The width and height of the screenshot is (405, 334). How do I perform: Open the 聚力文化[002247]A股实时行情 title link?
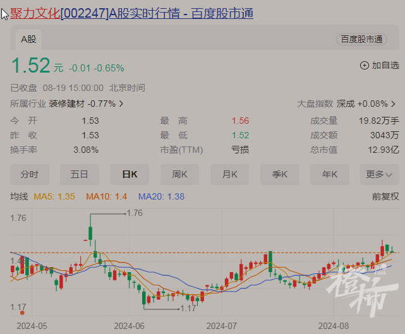[x=131, y=13]
